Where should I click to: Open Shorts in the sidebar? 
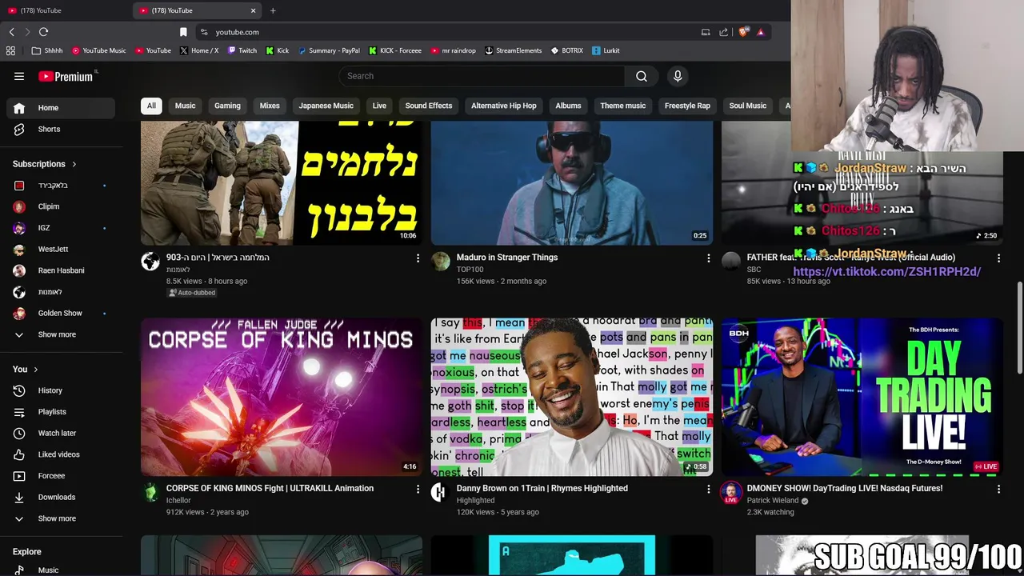[x=62, y=129]
